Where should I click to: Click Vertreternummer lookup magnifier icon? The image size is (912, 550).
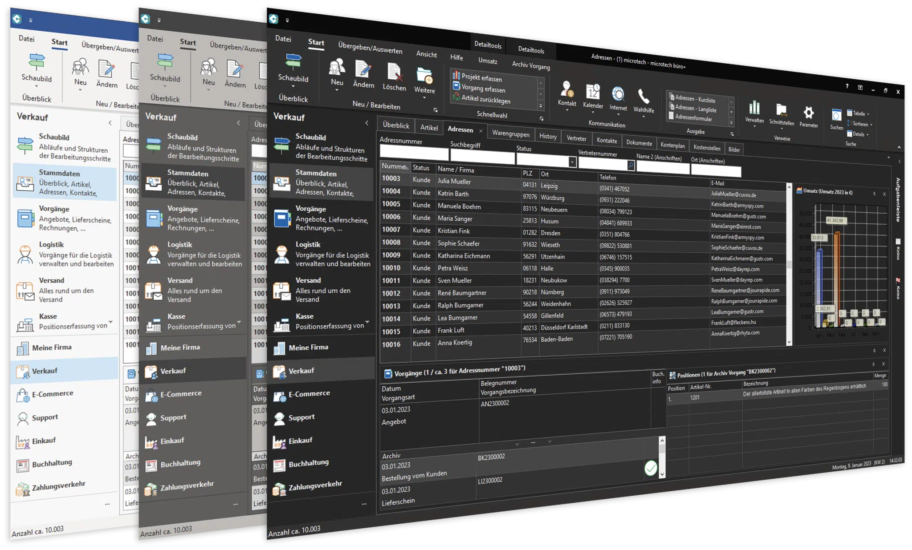click(x=631, y=166)
